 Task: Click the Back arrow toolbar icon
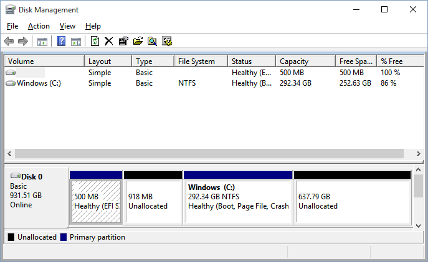point(9,42)
